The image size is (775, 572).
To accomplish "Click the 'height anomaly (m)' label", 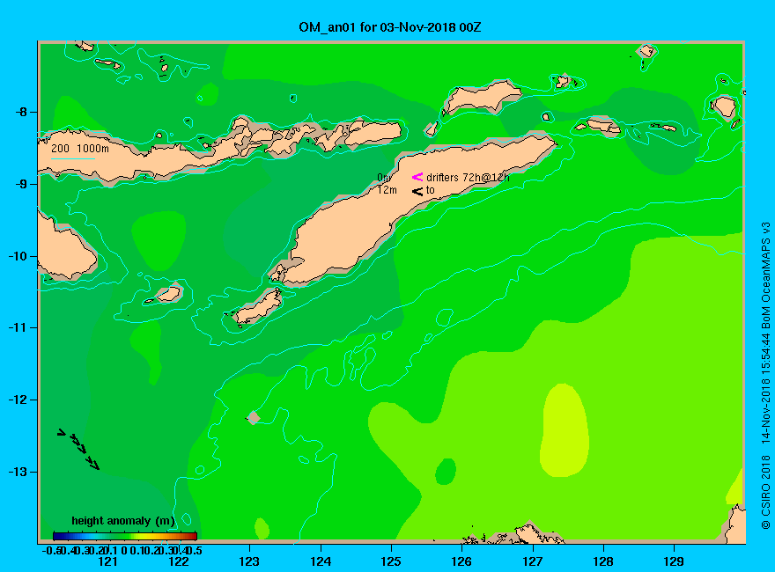I will pyautogui.click(x=123, y=521).
